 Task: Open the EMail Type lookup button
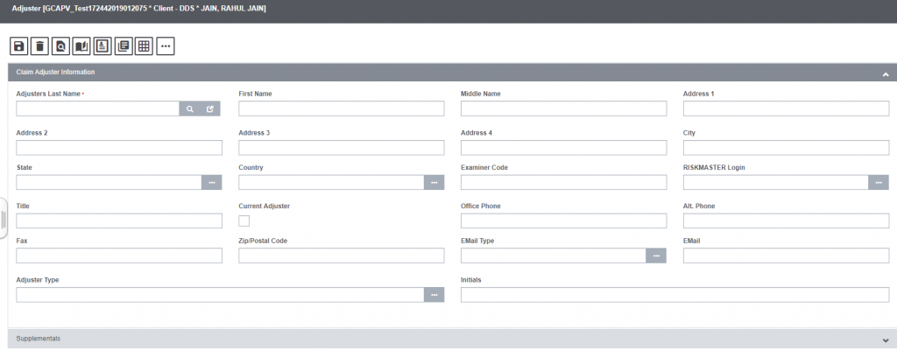pos(656,255)
